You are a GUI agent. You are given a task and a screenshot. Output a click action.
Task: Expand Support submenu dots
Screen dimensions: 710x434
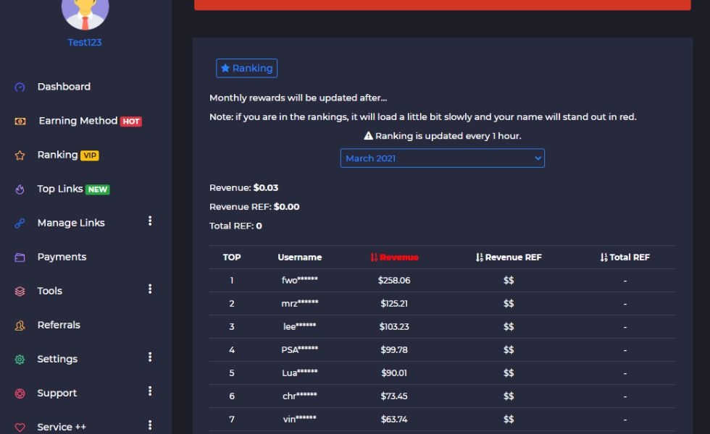click(x=150, y=391)
